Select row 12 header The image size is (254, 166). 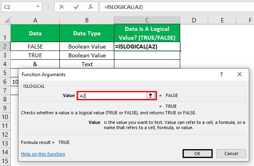tap(5, 134)
